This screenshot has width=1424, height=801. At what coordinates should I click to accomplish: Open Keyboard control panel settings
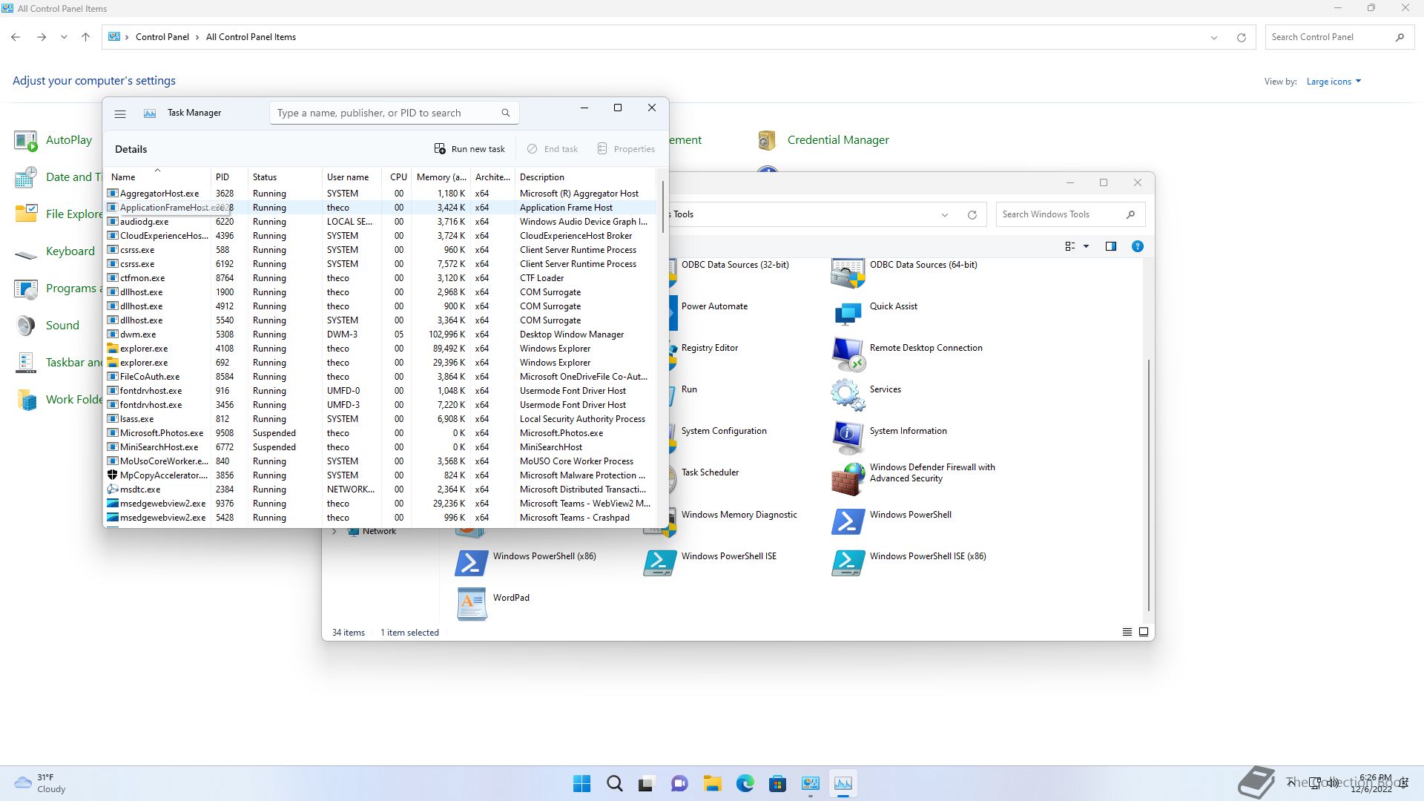(55, 251)
